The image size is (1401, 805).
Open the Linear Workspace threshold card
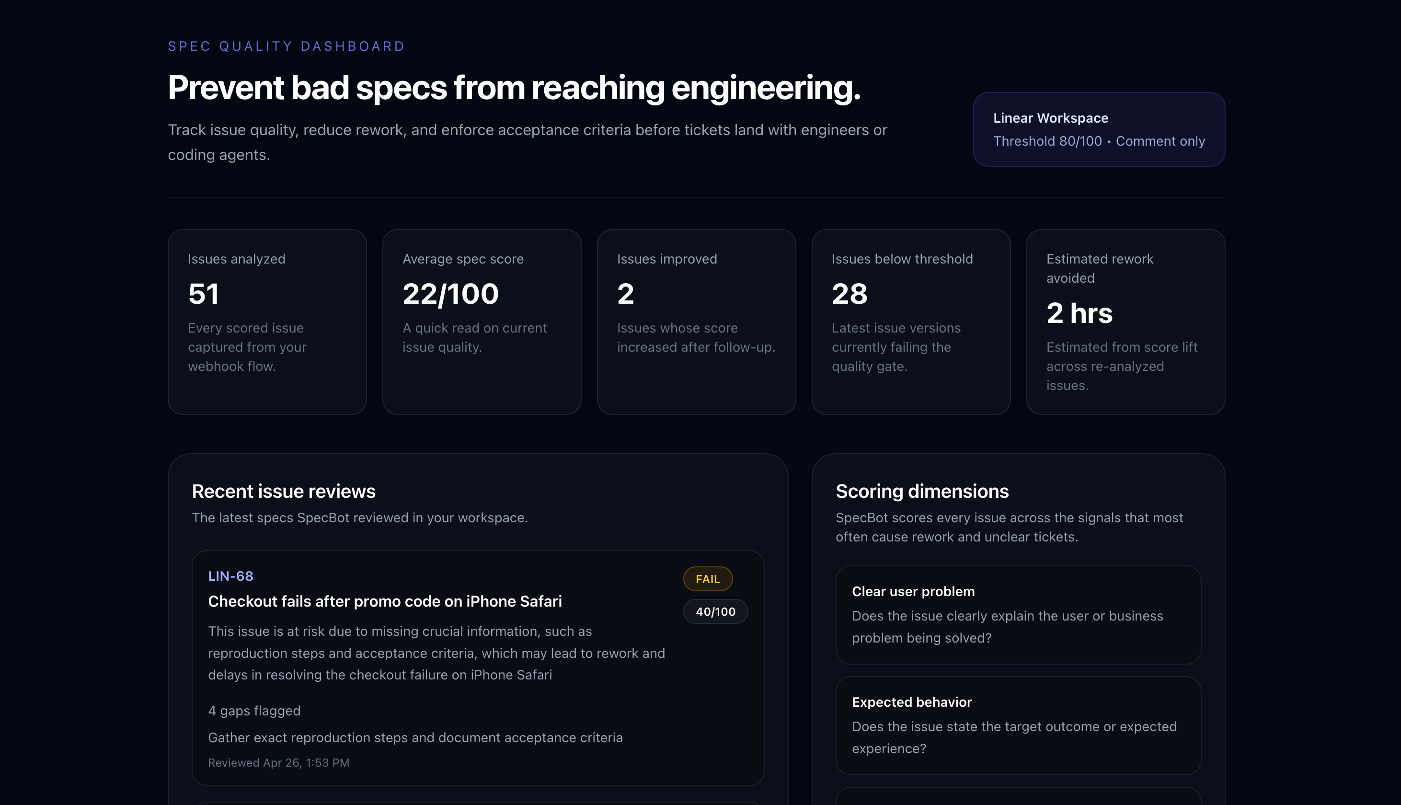[x=1099, y=129]
